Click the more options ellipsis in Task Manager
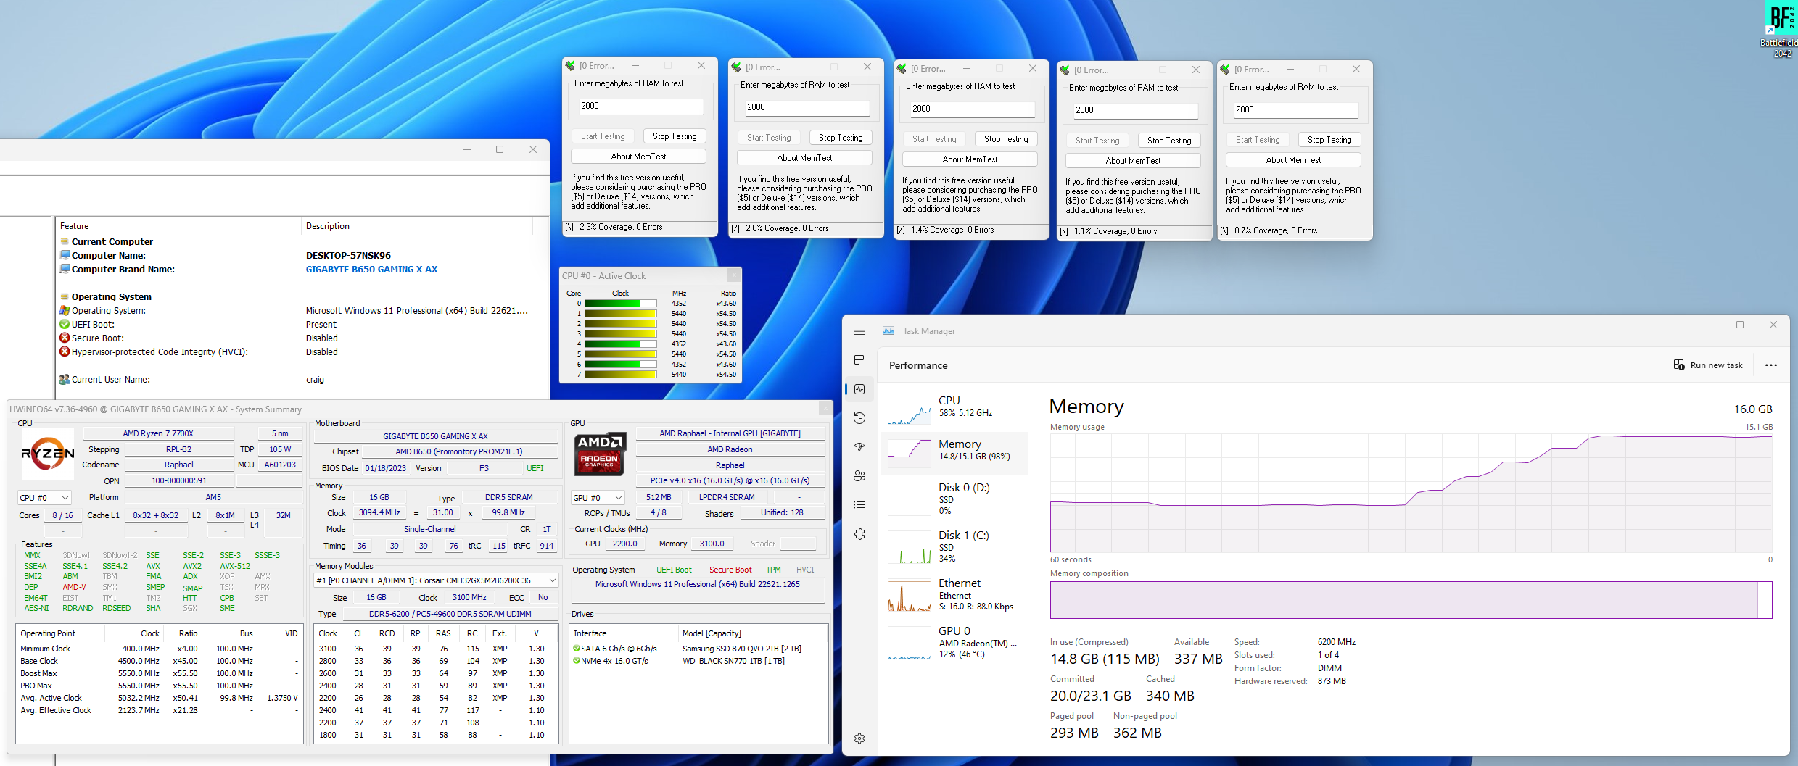Viewport: 1798px width, 766px height. point(1770,365)
